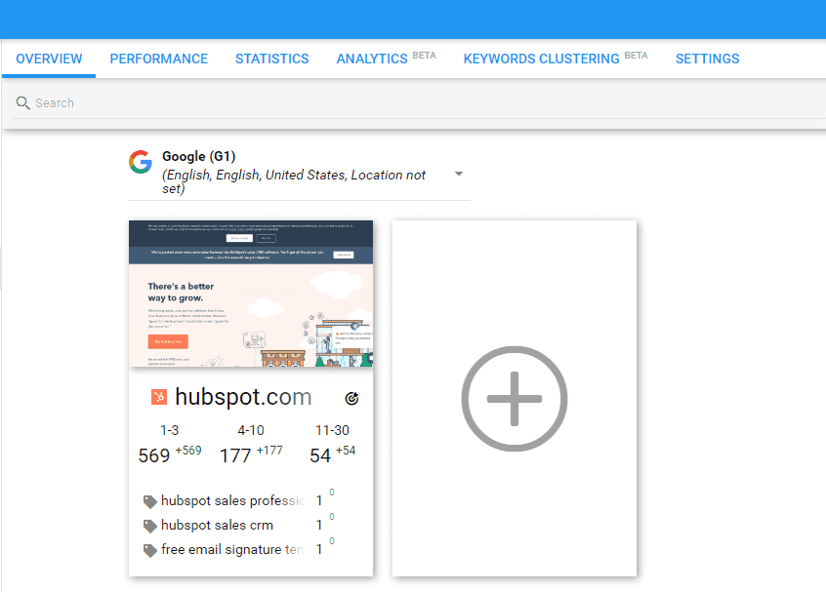
Task: Select the Overview tab
Action: point(49,59)
